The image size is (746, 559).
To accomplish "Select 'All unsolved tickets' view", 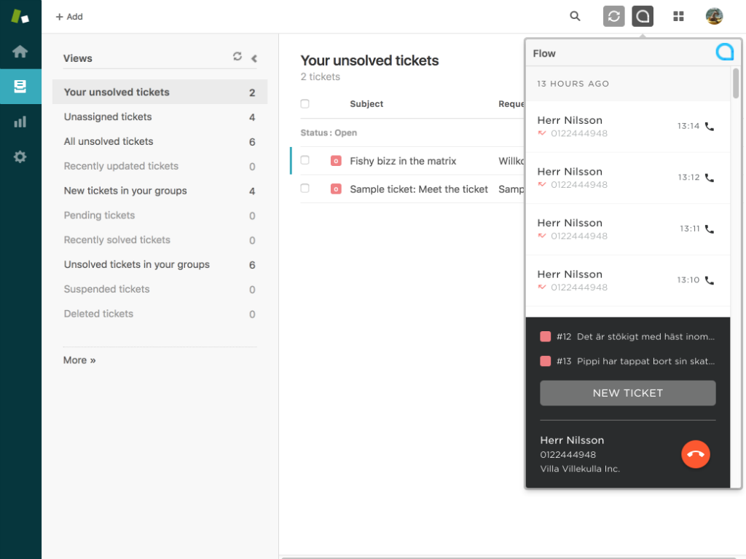I will (109, 142).
